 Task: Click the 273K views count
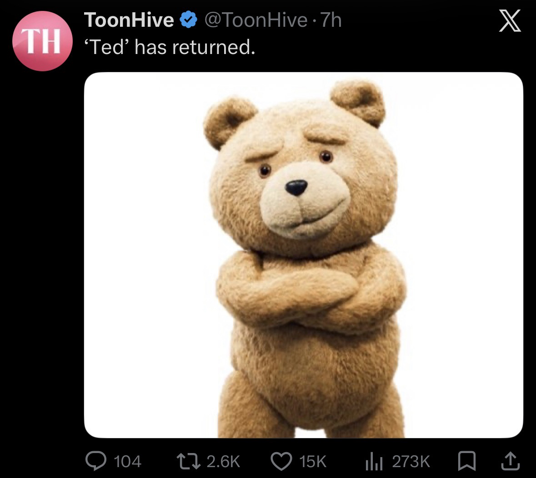pyautogui.click(x=411, y=461)
